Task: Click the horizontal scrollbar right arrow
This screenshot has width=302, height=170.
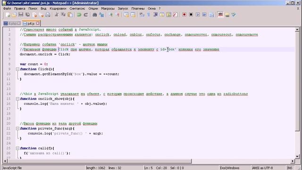Action: (x=293, y=161)
